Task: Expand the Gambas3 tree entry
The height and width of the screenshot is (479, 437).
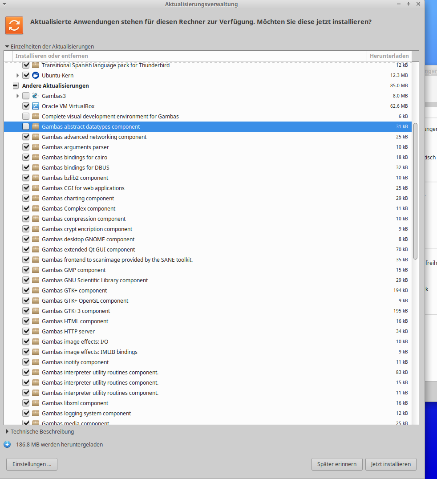Action: [x=18, y=96]
